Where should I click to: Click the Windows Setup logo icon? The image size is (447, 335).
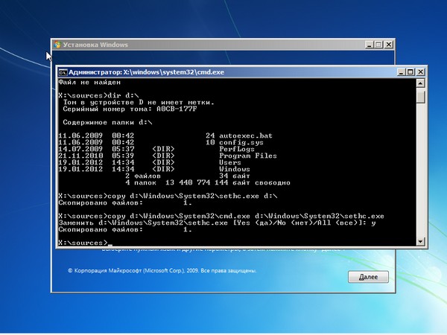(57, 45)
